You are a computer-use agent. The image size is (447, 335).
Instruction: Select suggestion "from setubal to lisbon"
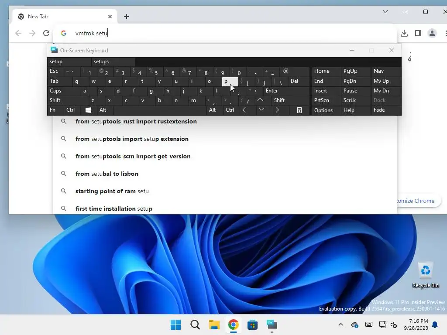click(225, 174)
